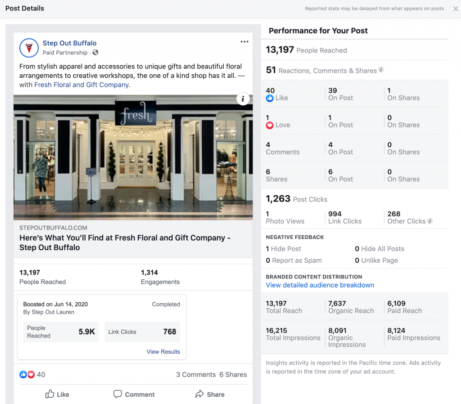Click the Like button under the post
This screenshot has height=404, width=461.
(57, 394)
